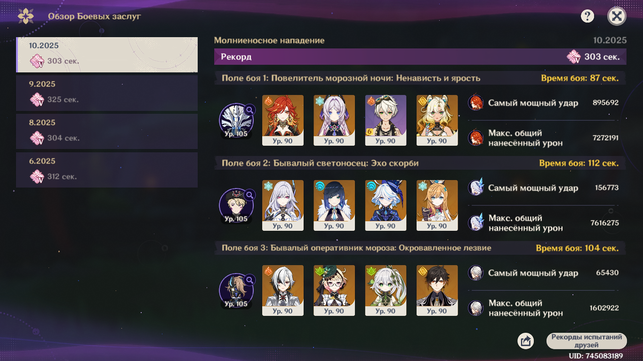Screen dimensions: 643x361
Task: Close the Обзор Боевых заслуг window
Action: tap(617, 16)
